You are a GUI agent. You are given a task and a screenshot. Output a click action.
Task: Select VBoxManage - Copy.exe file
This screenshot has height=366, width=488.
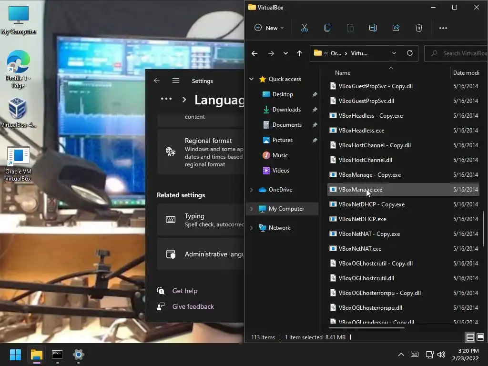403,175
